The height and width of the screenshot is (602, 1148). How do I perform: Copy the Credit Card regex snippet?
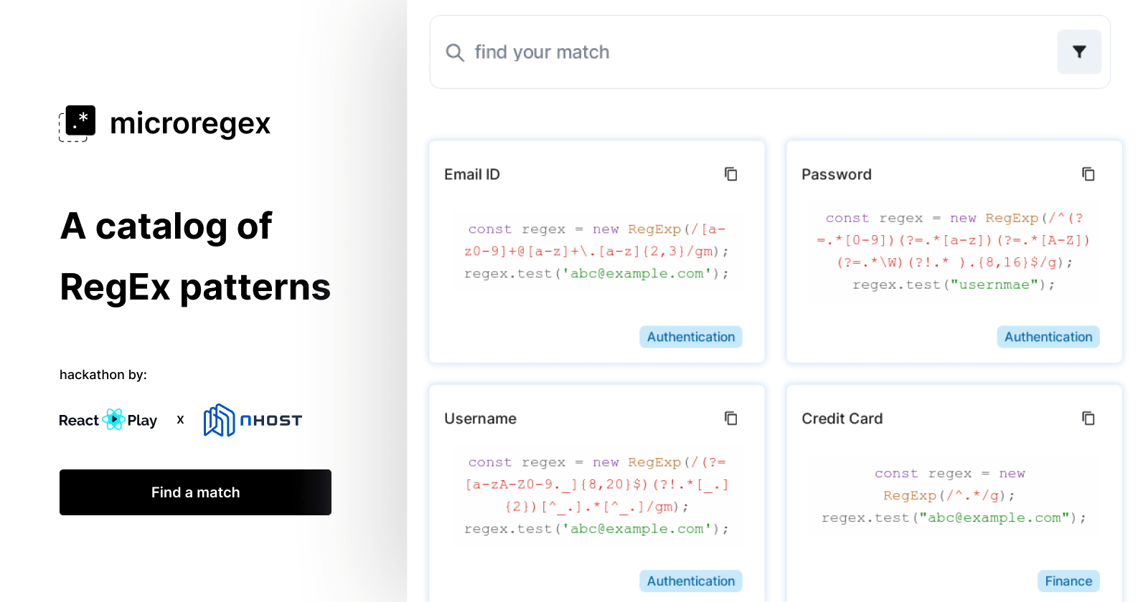pyautogui.click(x=1088, y=419)
